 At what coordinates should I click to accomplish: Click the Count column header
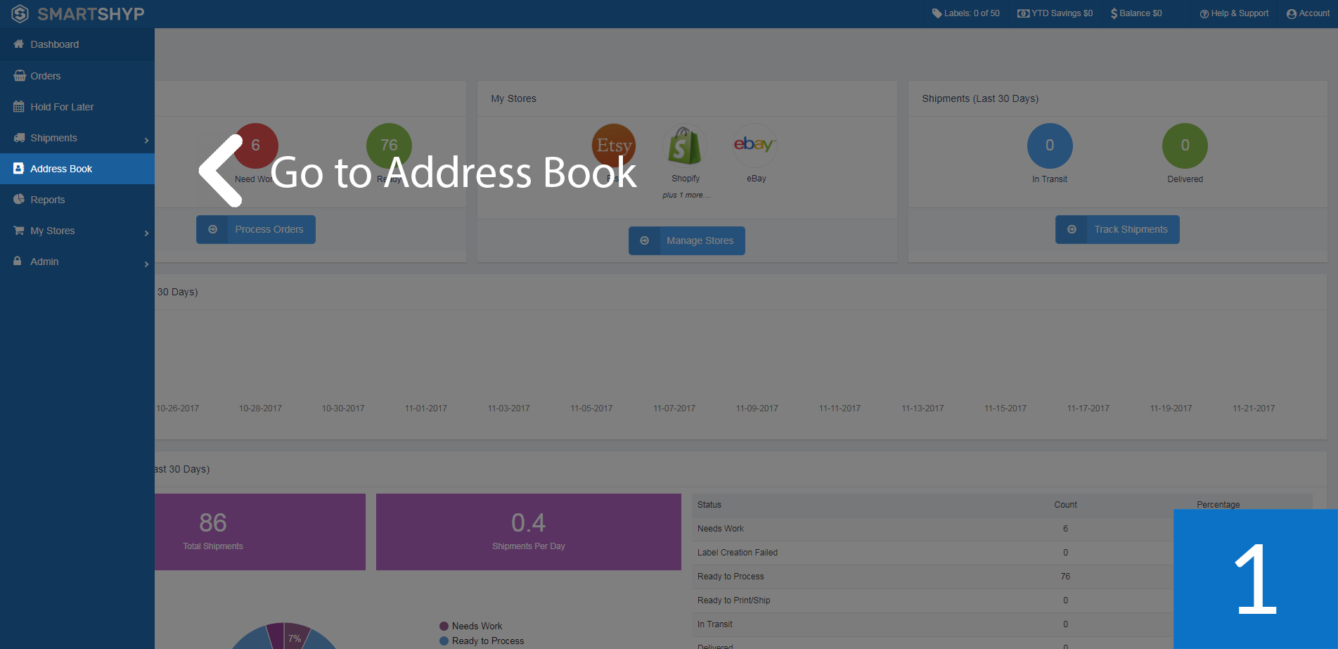(1065, 505)
